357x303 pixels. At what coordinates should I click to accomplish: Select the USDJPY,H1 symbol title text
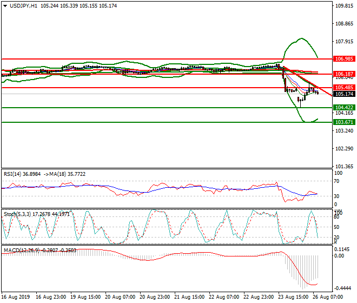[x=23, y=6]
